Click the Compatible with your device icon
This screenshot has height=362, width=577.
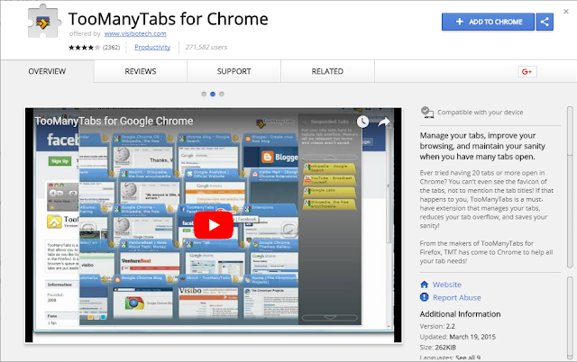point(426,112)
